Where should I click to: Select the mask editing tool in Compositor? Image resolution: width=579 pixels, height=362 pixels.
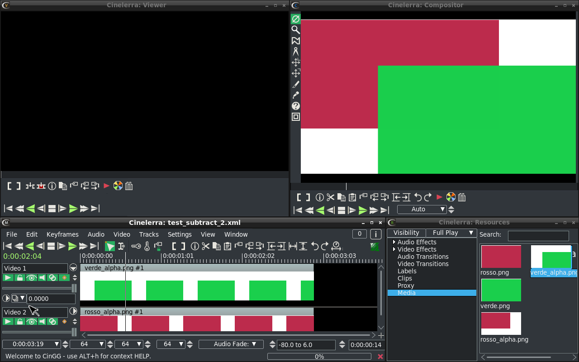click(x=295, y=41)
